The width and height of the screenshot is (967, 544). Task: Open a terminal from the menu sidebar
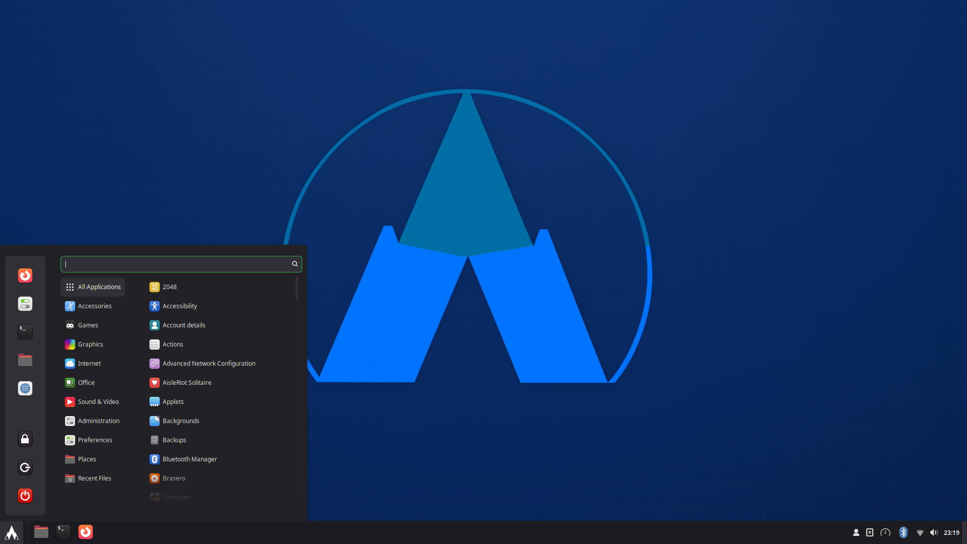coord(25,332)
